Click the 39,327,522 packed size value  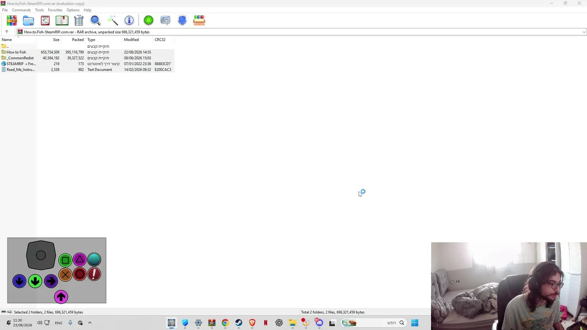(75, 58)
